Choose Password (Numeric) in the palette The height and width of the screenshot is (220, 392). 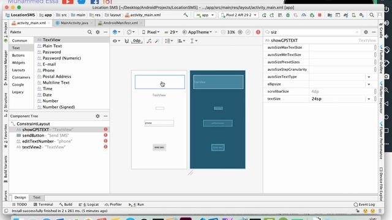point(62,58)
